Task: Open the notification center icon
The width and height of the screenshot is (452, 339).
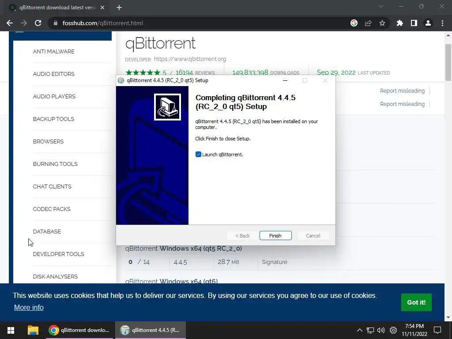Action: 437,330
